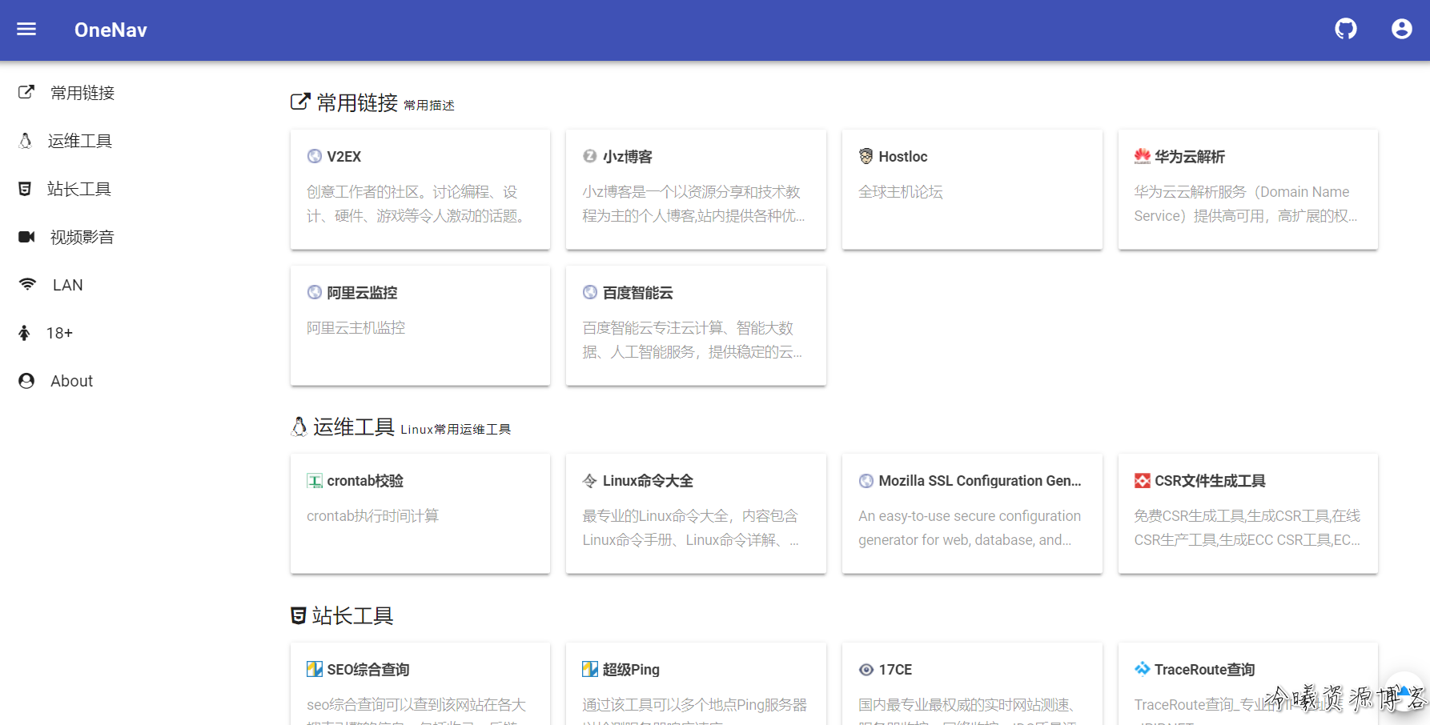
Task: Click the description text crontab执行时间计算
Action: [373, 516]
